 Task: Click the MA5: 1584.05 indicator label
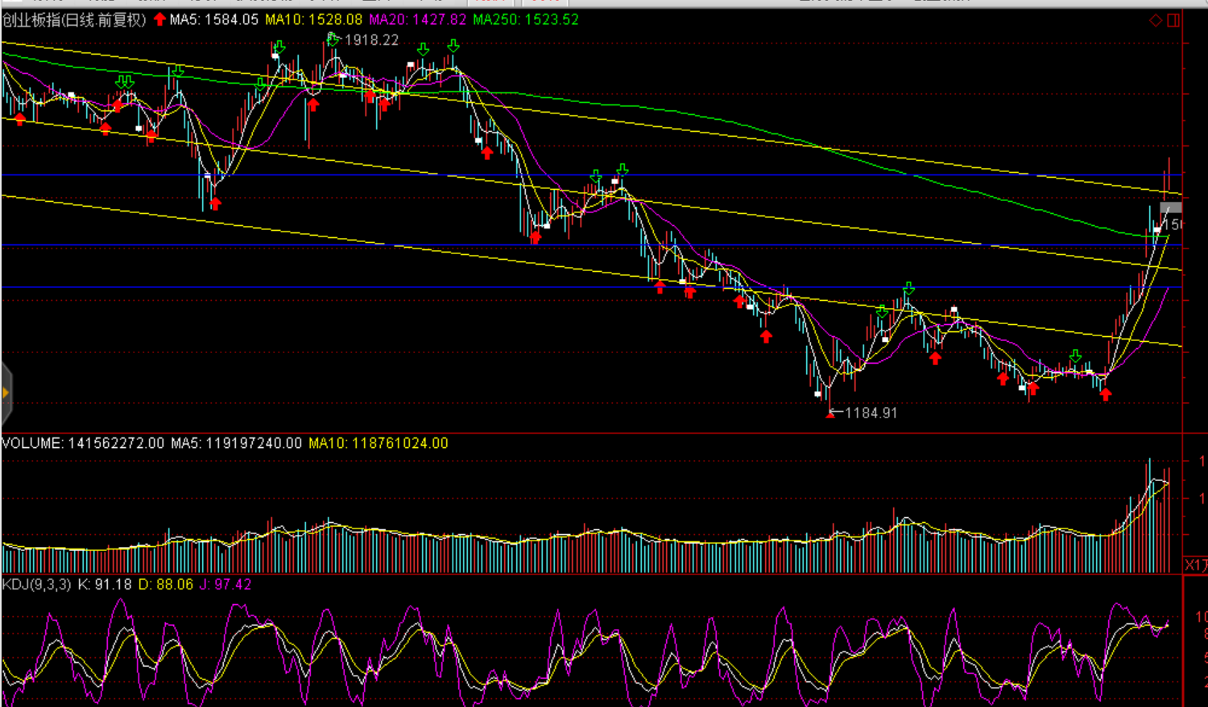(213, 20)
